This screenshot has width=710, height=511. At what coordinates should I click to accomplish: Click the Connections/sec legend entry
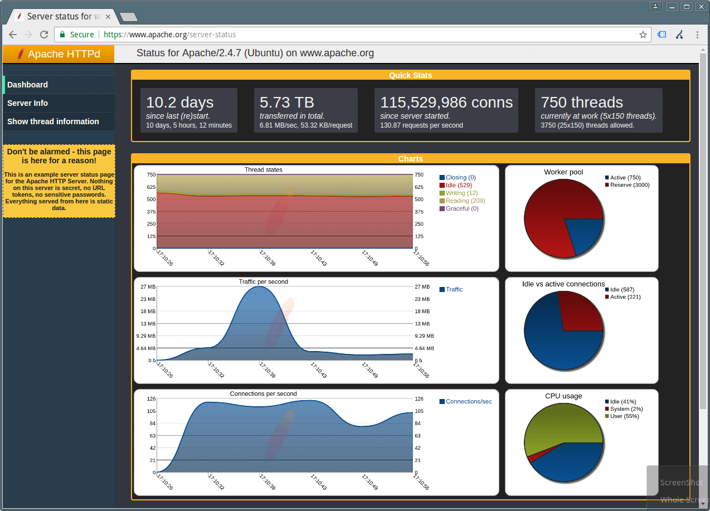(x=466, y=402)
